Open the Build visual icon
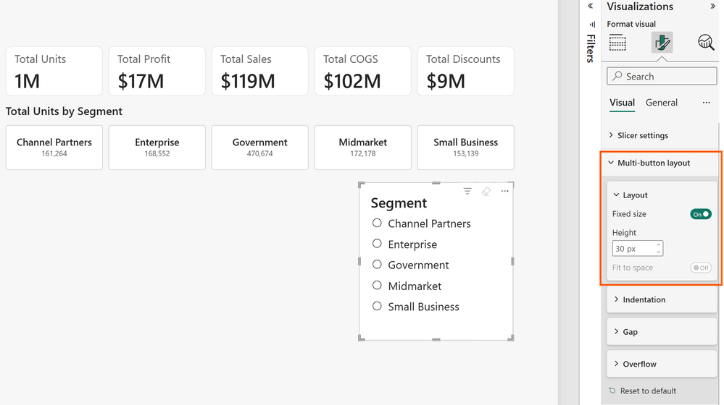The image size is (724, 405). coord(617,43)
